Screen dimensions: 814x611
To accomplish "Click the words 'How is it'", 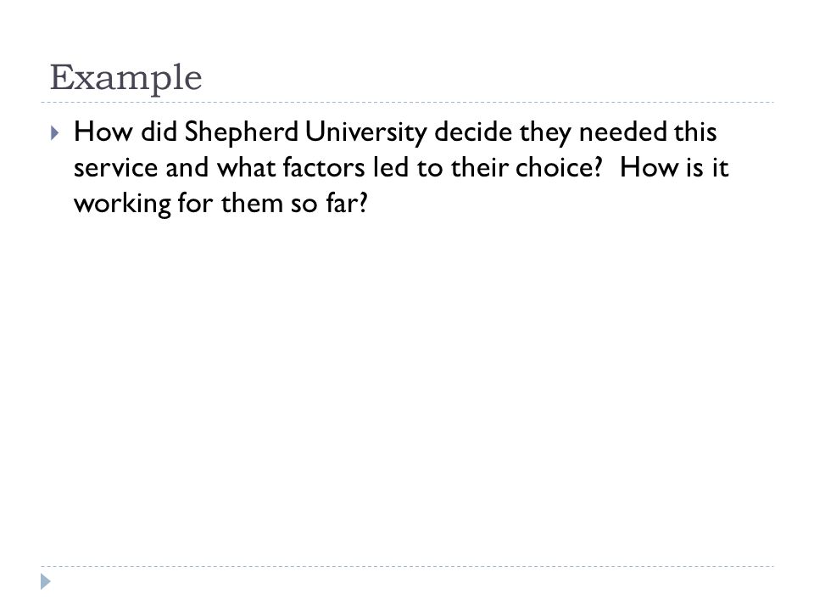I will tap(674, 167).
